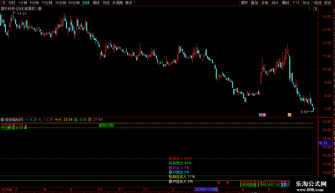The height and width of the screenshot is (193, 335).
Task: Toggle the side panel icon at top-left
Action: click(3, 3)
